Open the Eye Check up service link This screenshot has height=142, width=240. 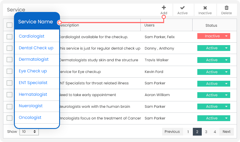point(33,71)
